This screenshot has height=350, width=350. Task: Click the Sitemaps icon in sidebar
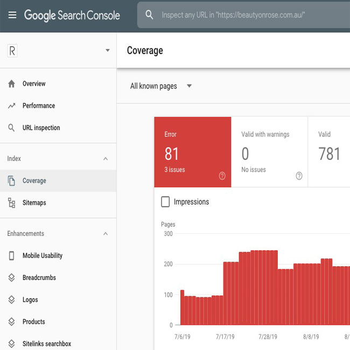(11, 203)
